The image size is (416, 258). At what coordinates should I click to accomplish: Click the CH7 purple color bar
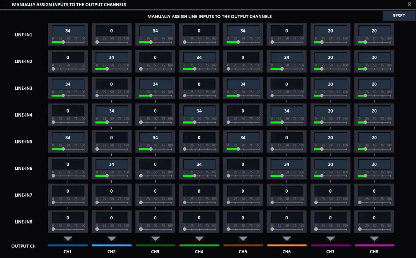click(330, 245)
